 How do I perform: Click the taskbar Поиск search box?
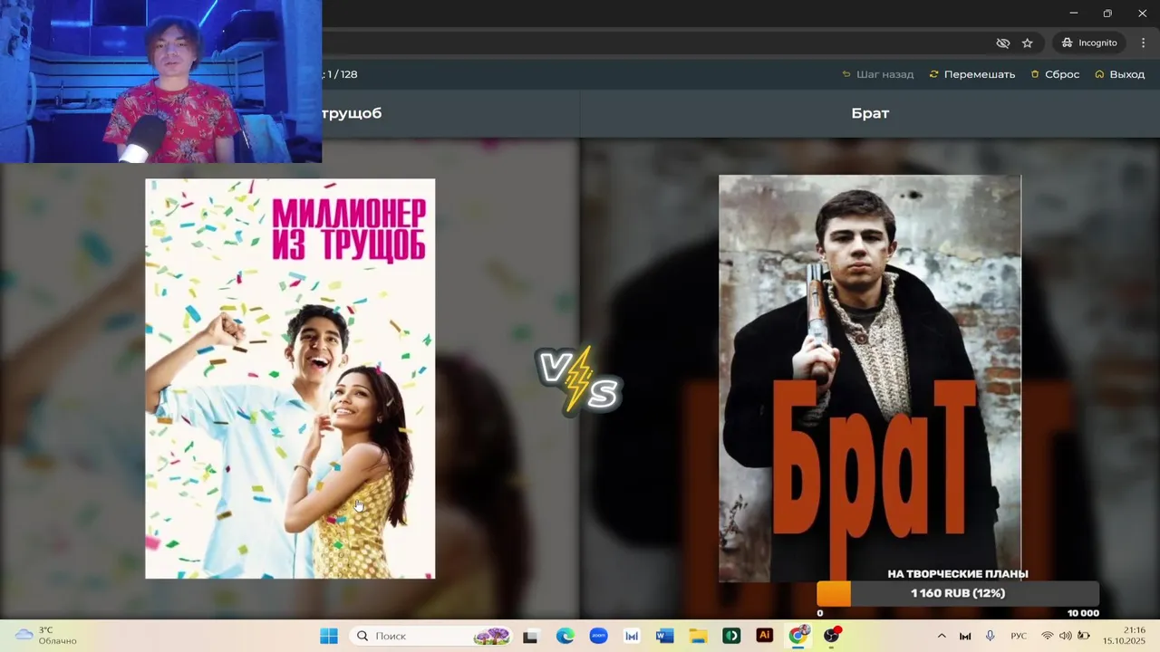[430, 636]
